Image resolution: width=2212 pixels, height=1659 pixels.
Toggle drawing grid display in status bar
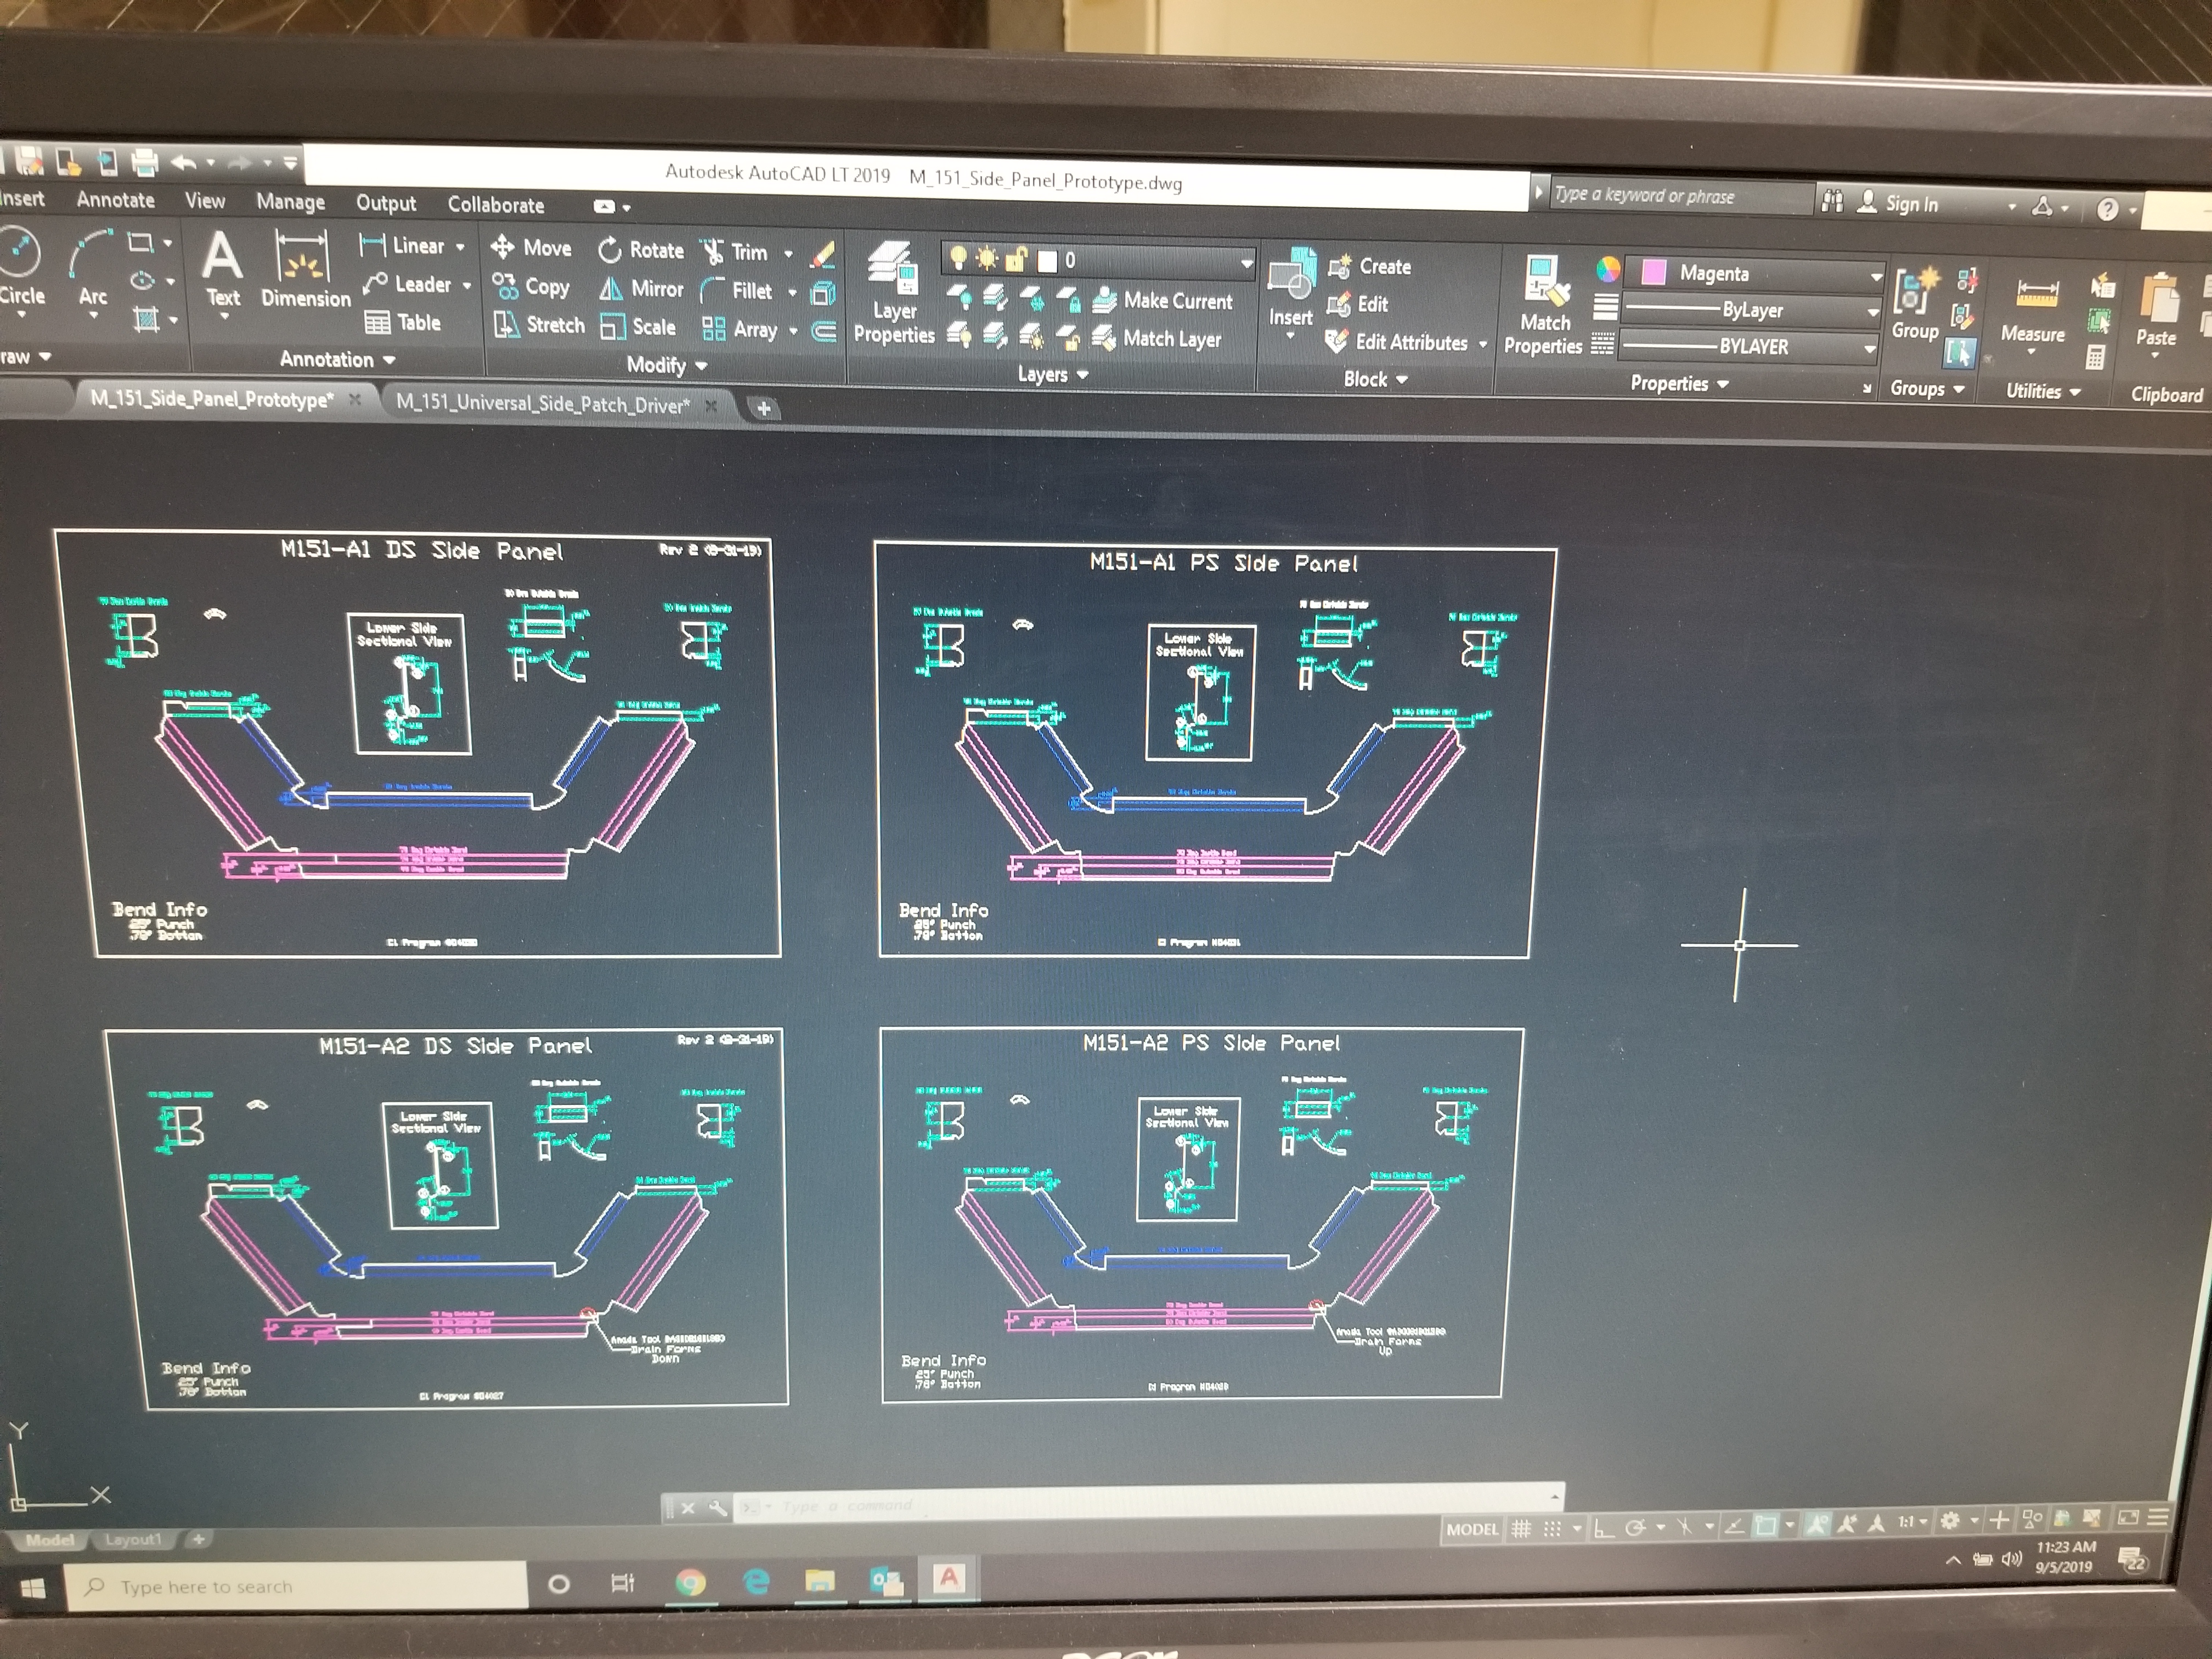(x=1520, y=1528)
